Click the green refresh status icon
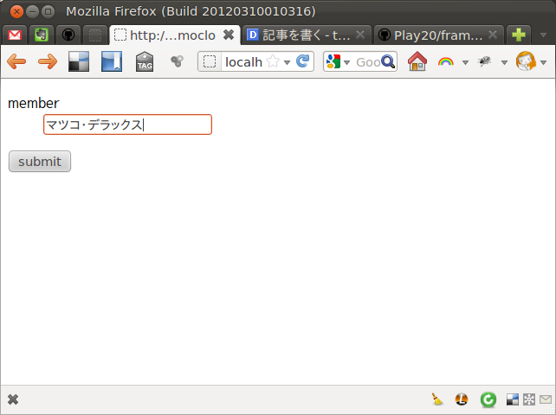This screenshot has width=556, height=415. click(488, 399)
